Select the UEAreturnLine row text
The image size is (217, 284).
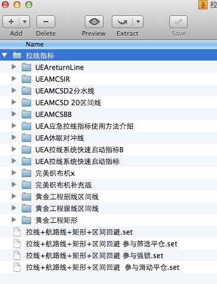(59, 68)
